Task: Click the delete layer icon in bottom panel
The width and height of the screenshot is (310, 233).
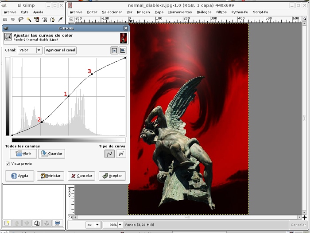Action: click(x=57, y=223)
